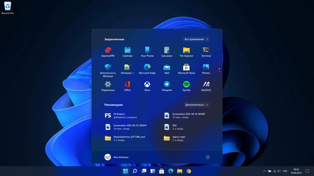Open Microsoft Edge on the taskbar

171,171
